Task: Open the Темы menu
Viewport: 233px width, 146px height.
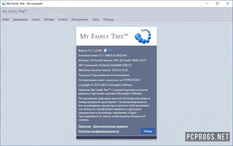Action: [x=96, y=19]
